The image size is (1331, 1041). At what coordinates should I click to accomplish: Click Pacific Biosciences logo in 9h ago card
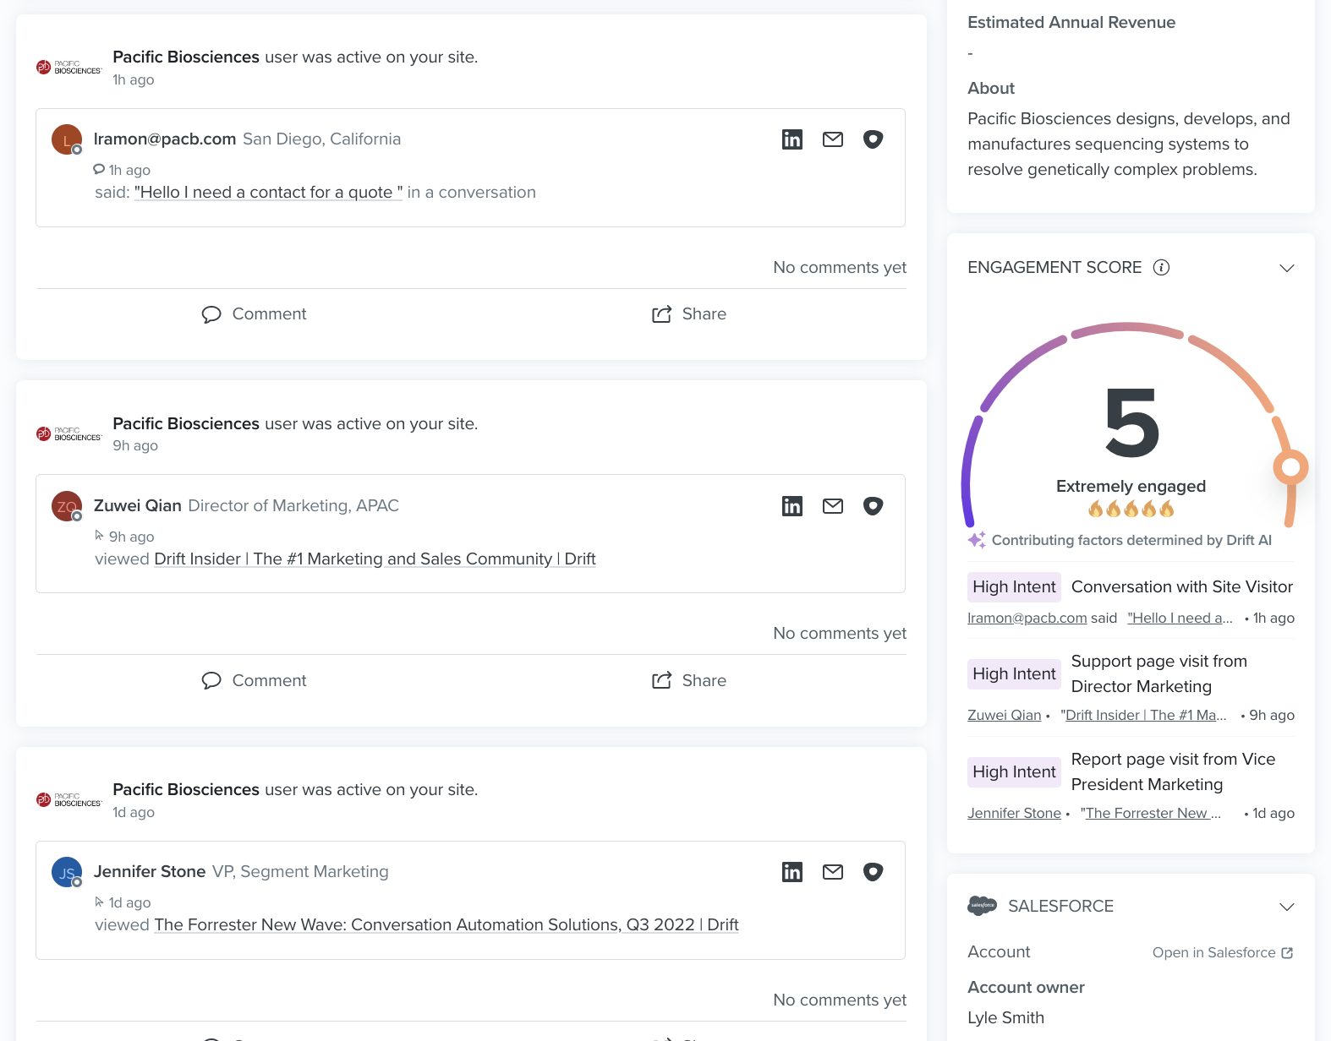[x=69, y=433]
